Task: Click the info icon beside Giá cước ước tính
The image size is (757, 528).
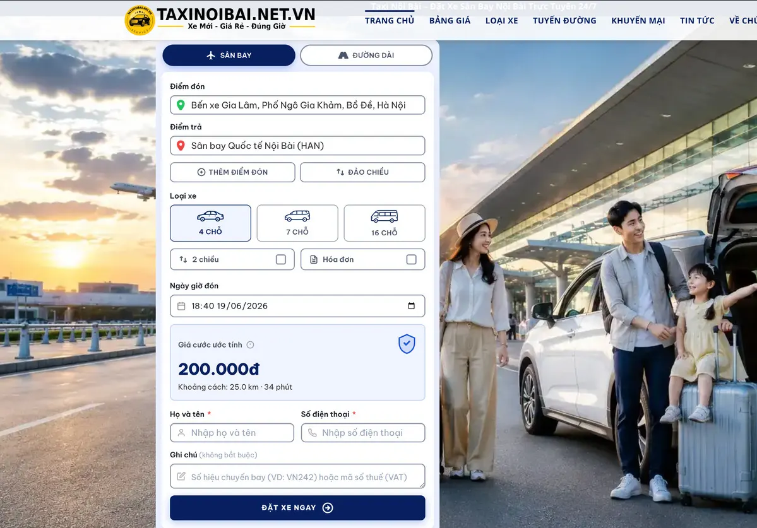Action: (x=251, y=345)
